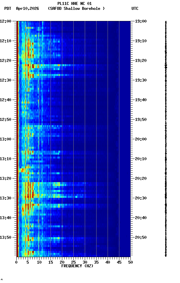Click the date Apr10,2026
The height and width of the screenshot is (283, 180).
click(x=27, y=9)
